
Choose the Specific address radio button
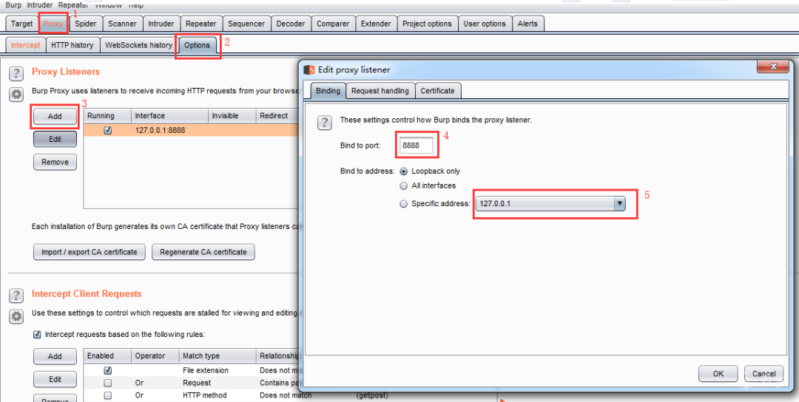pos(403,204)
